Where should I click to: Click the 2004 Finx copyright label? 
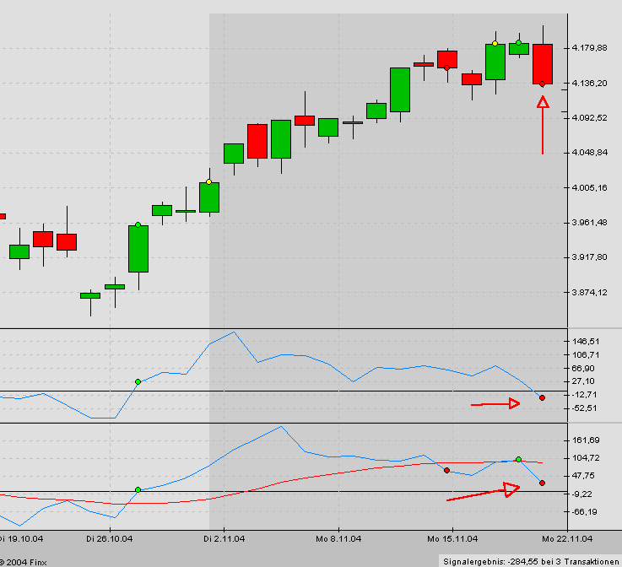[24, 561]
